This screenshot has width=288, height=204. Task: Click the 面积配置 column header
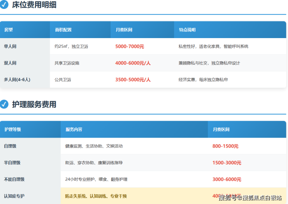(63, 30)
